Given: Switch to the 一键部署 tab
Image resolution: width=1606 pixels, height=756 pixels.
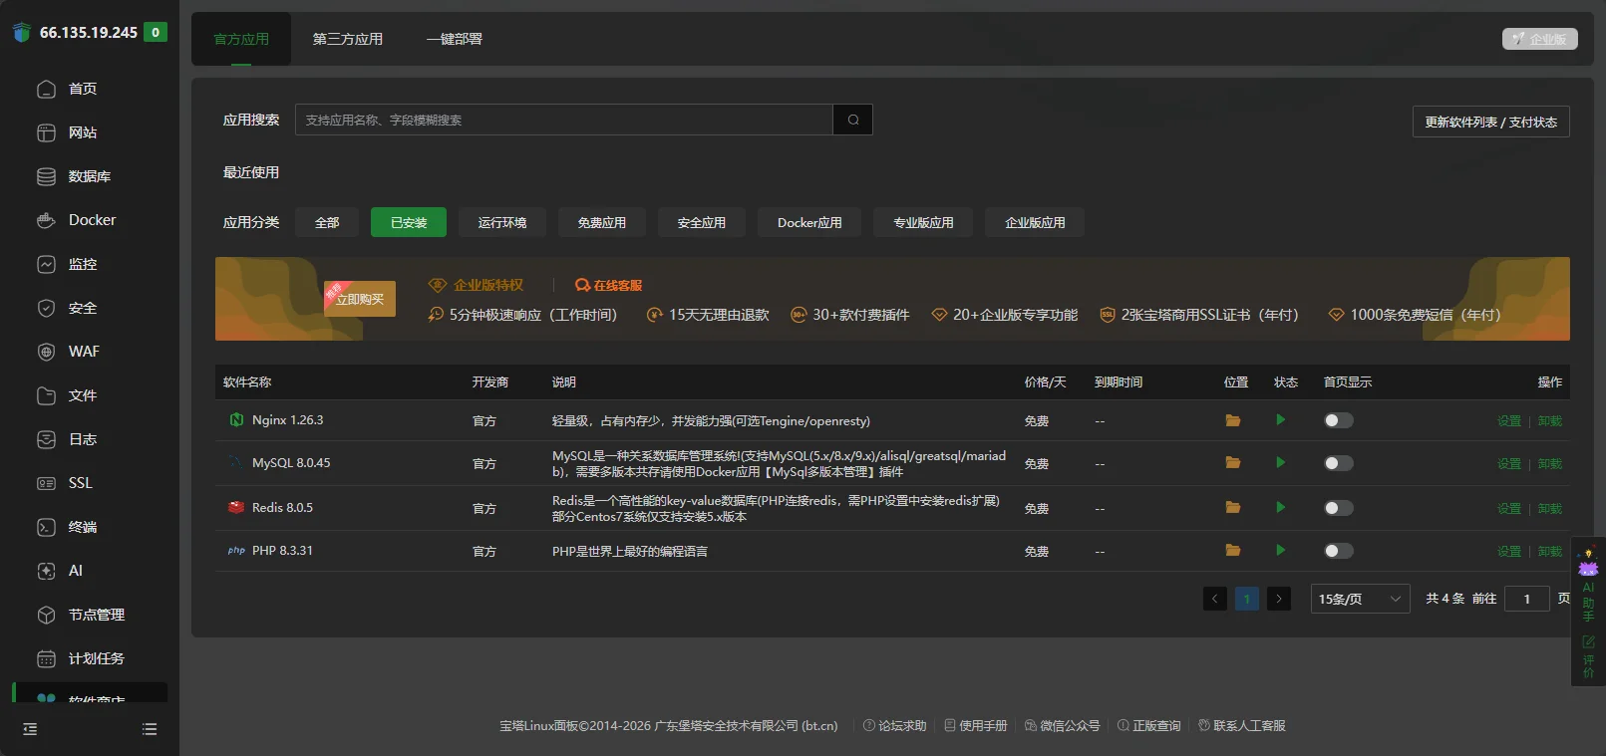Looking at the screenshot, I should tap(455, 39).
